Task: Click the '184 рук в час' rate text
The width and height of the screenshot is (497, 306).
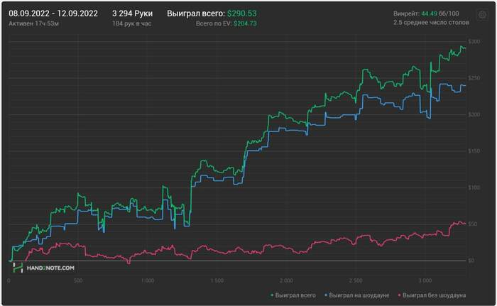Action: click(x=132, y=23)
